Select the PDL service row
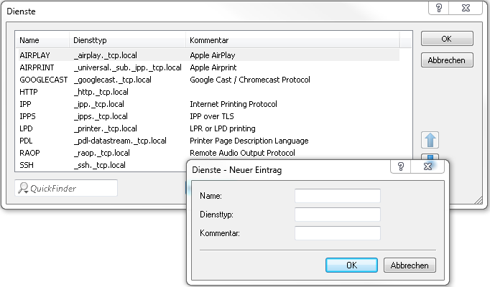The image size is (490, 287). (x=27, y=141)
